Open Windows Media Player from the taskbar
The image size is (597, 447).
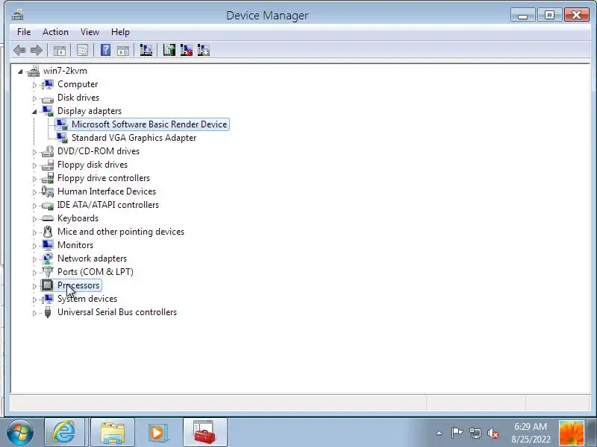(157, 432)
